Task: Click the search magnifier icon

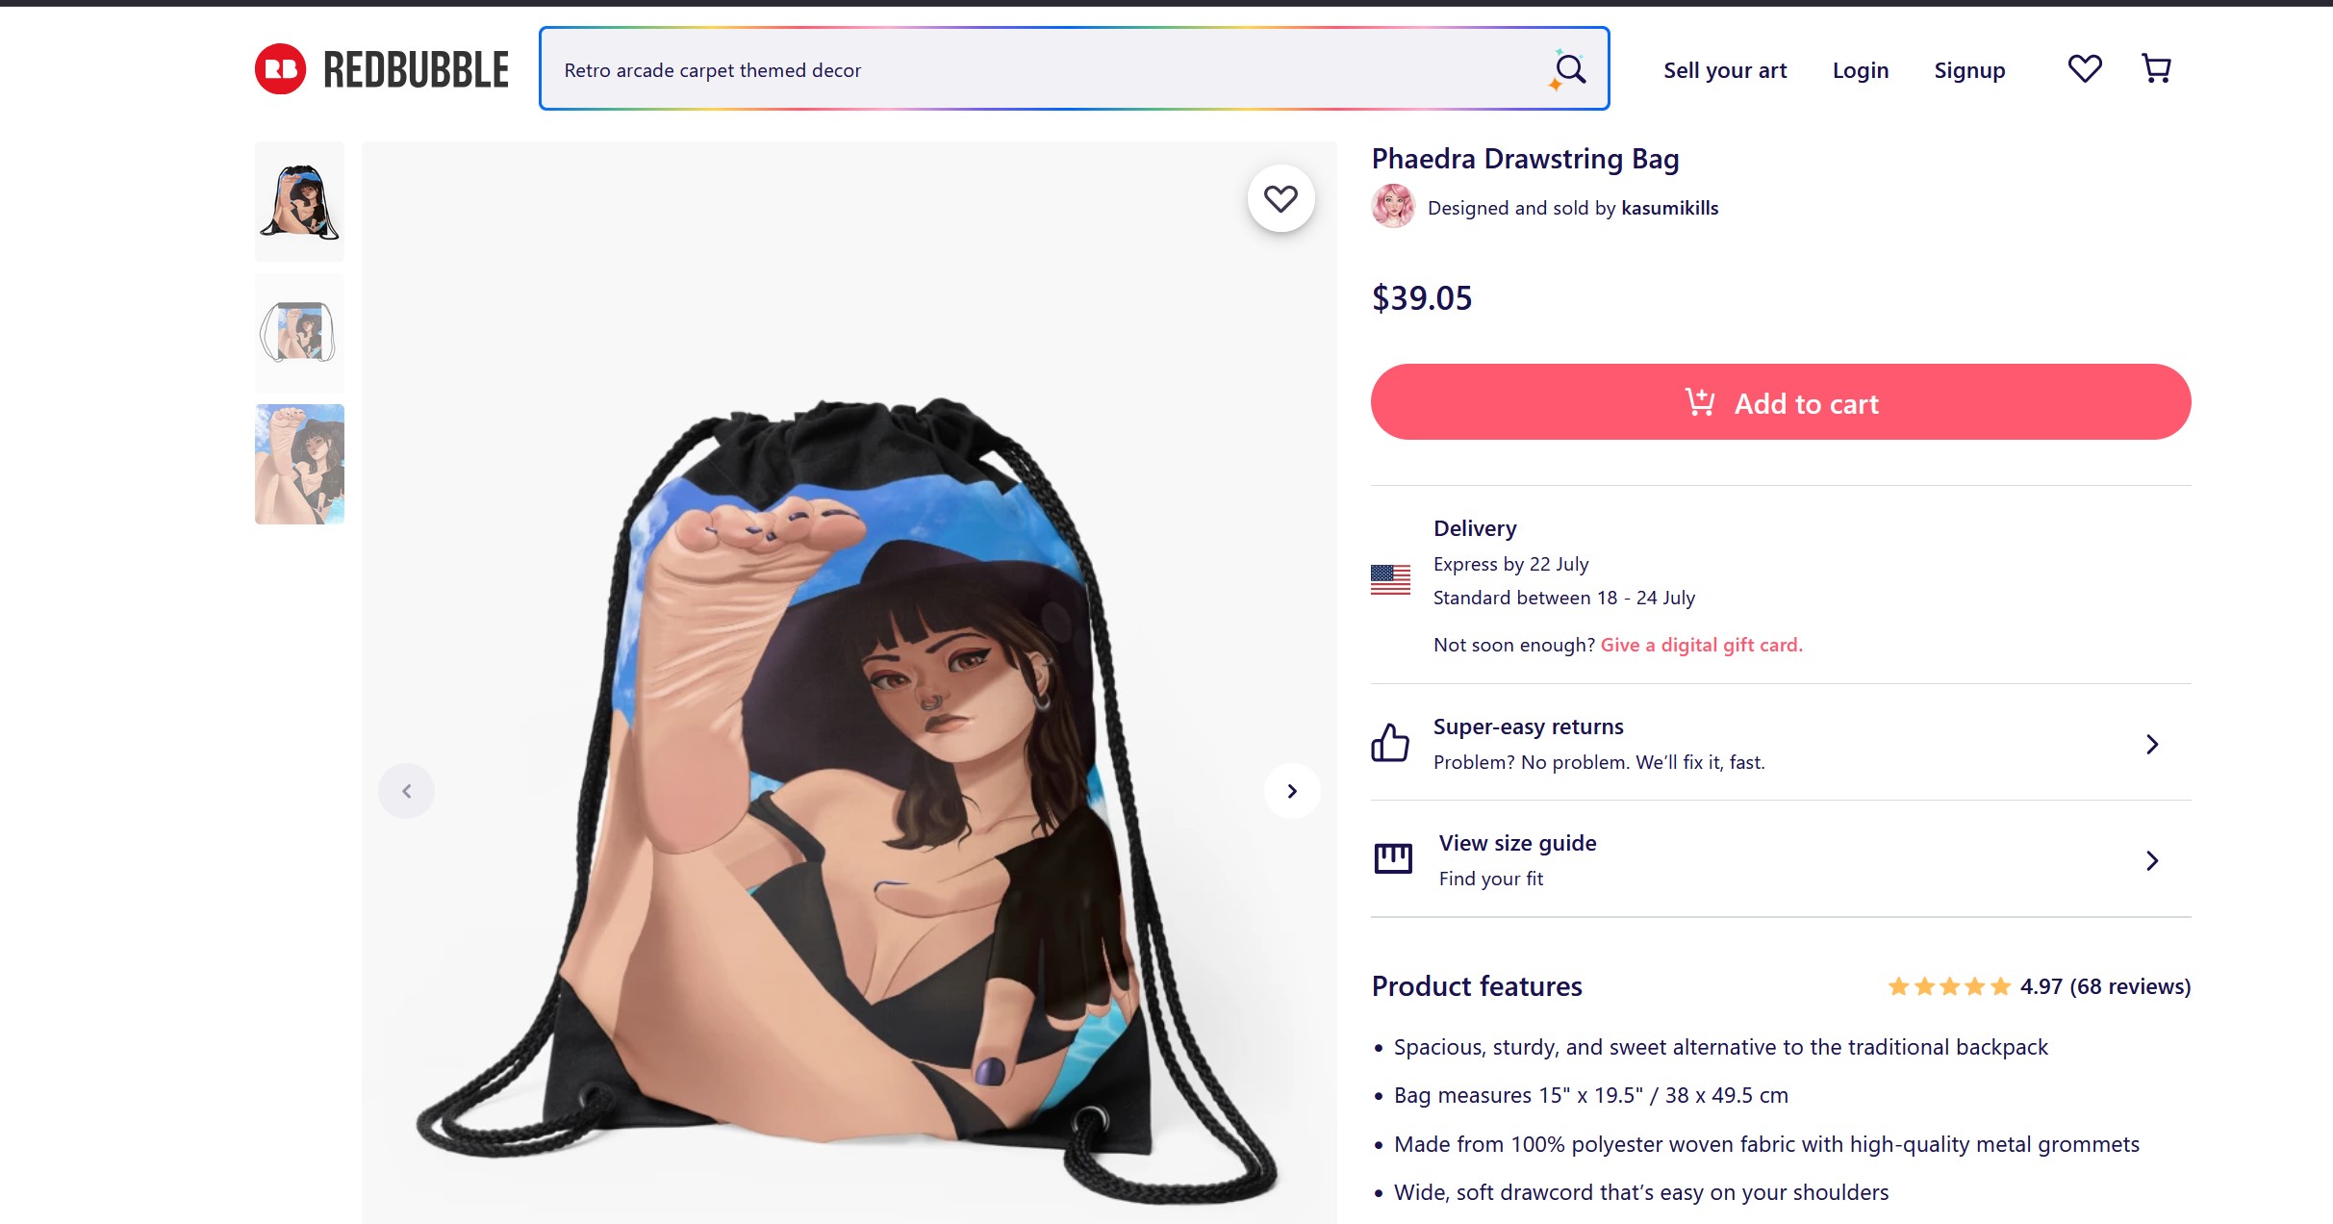Action: click(1569, 69)
